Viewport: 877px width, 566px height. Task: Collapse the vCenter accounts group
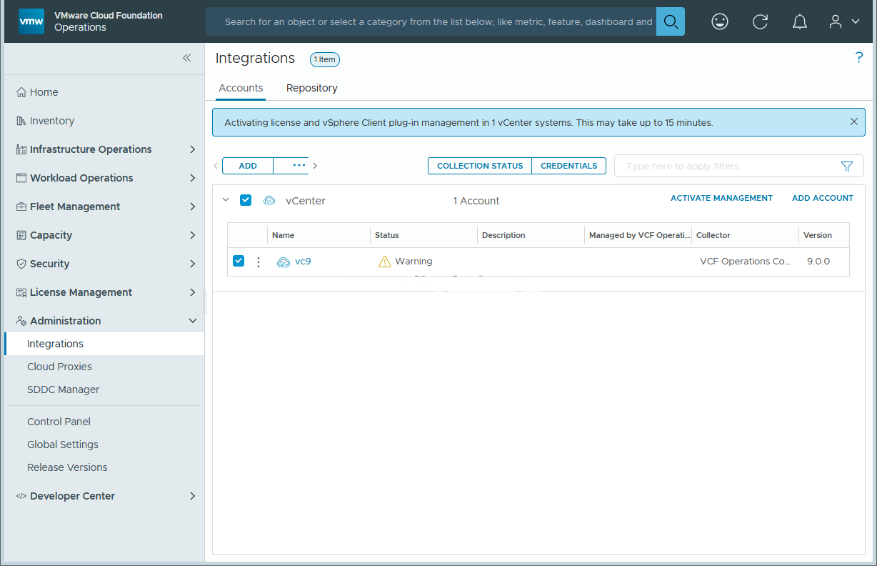[x=226, y=200]
